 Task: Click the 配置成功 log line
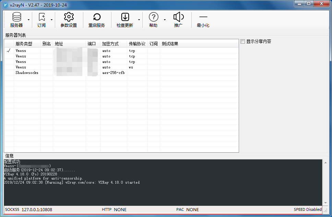tap(12, 162)
